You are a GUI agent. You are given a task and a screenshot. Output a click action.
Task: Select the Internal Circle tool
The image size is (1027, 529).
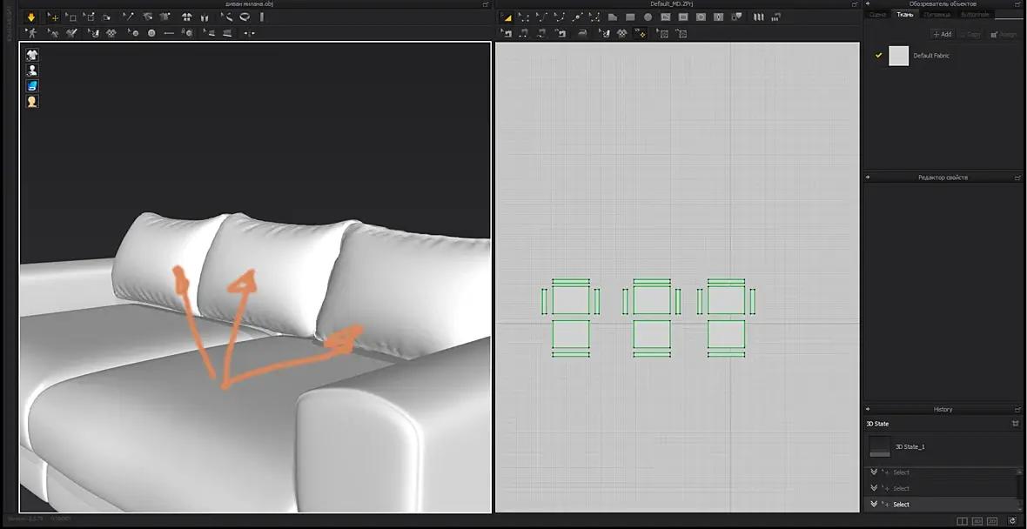(701, 17)
